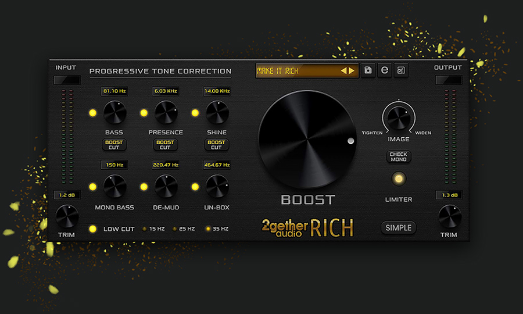Click the large Boost knob
This screenshot has width=523, height=314.
coord(306,141)
